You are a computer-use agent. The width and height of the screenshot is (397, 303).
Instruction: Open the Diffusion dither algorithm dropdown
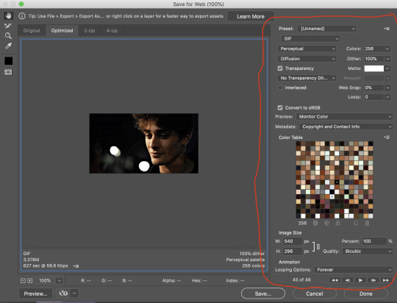tap(307, 59)
